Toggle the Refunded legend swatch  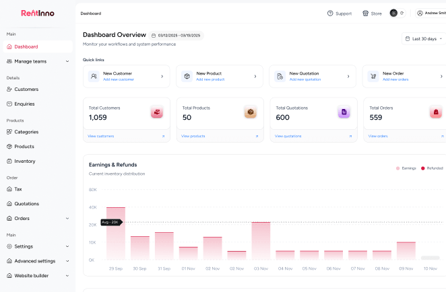click(x=422, y=168)
